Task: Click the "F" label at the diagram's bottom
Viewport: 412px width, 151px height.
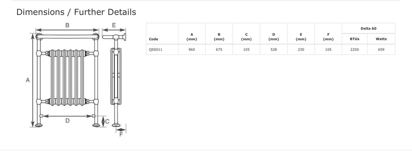Action: coord(121,134)
